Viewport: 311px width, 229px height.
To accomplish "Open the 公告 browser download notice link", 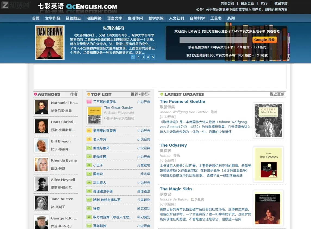I will (247, 10).
